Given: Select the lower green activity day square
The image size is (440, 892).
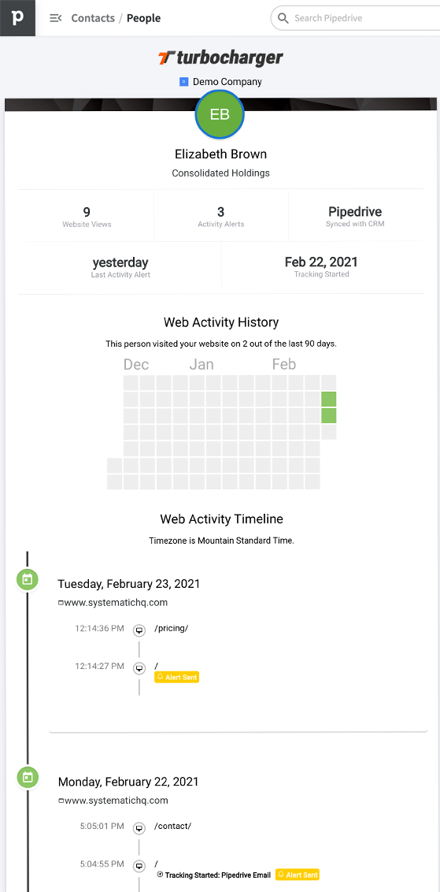Looking at the screenshot, I should (x=328, y=415).
